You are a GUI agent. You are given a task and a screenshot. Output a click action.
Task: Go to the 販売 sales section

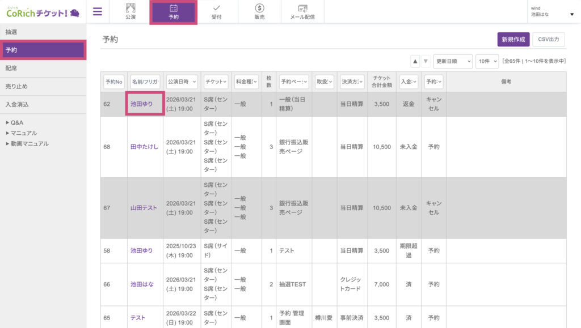tap(259, 12)
